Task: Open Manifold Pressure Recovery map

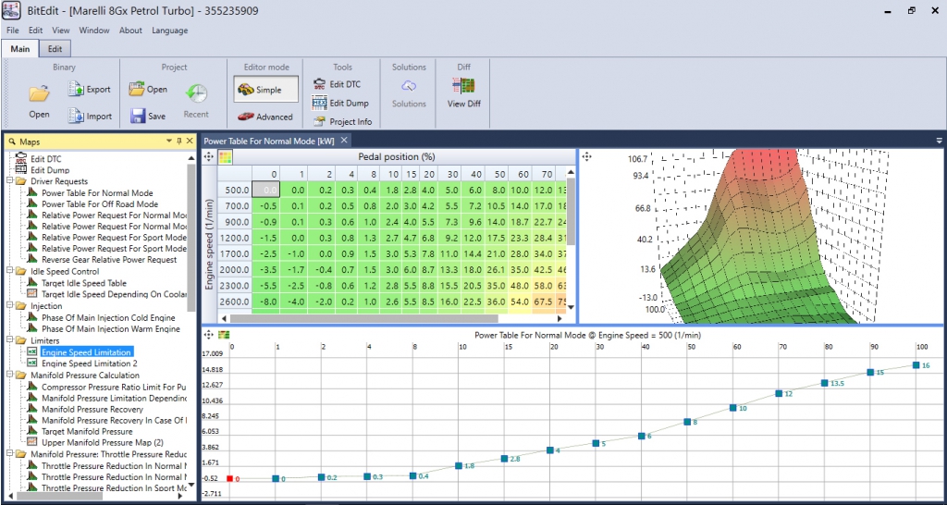Action: point(92,410)
